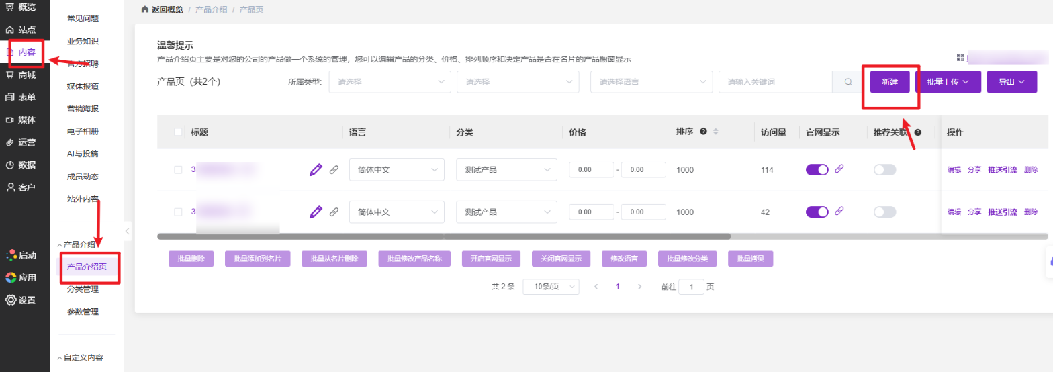The height and width of the screenshot is (372, 1053).
Task: Click the pencil edit icon in first row
Action: coord(316,170)
